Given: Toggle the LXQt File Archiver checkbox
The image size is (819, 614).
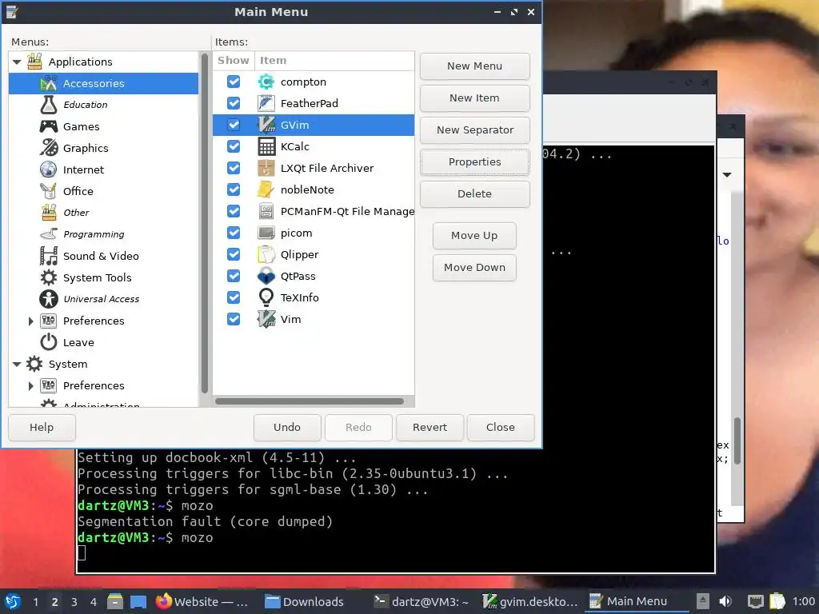Looking at the screenshot, I should click(x=234, y=168).
